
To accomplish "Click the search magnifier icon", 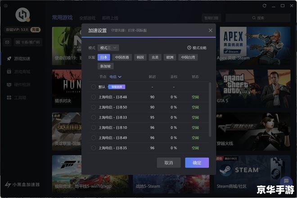I will 254,18.
